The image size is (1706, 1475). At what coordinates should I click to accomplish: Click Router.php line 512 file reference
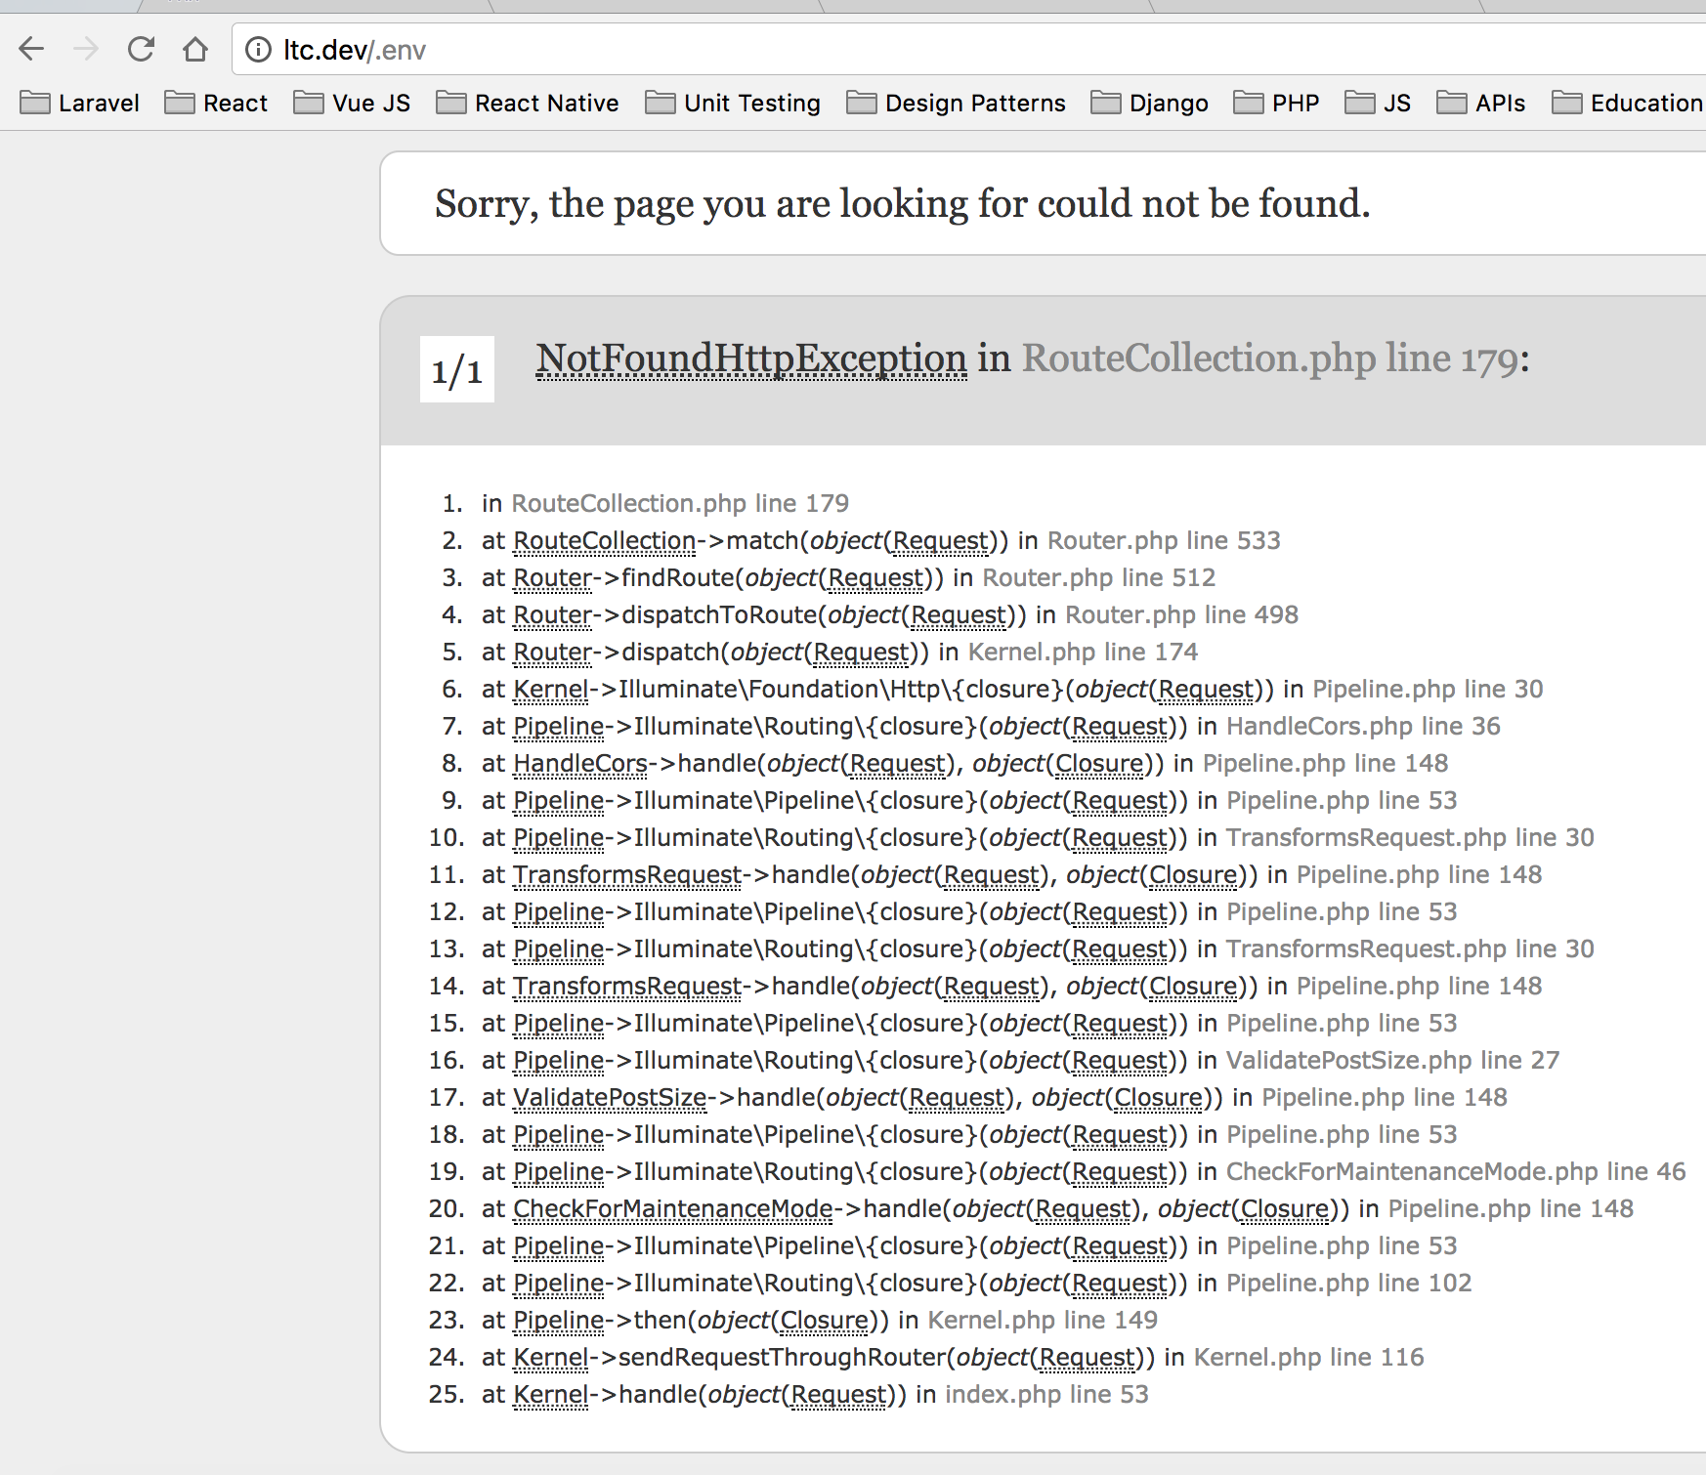(x=1099, y=577)
